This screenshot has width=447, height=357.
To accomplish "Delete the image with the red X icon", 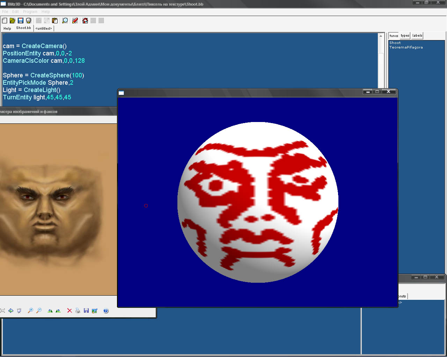I will 69,311.
